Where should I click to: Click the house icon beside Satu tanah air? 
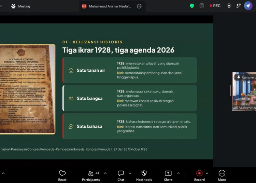point(71,70)
